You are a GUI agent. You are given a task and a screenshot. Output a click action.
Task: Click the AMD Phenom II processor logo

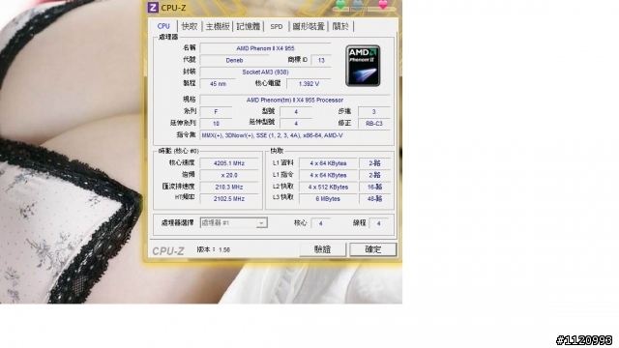(x=363, y=66)
